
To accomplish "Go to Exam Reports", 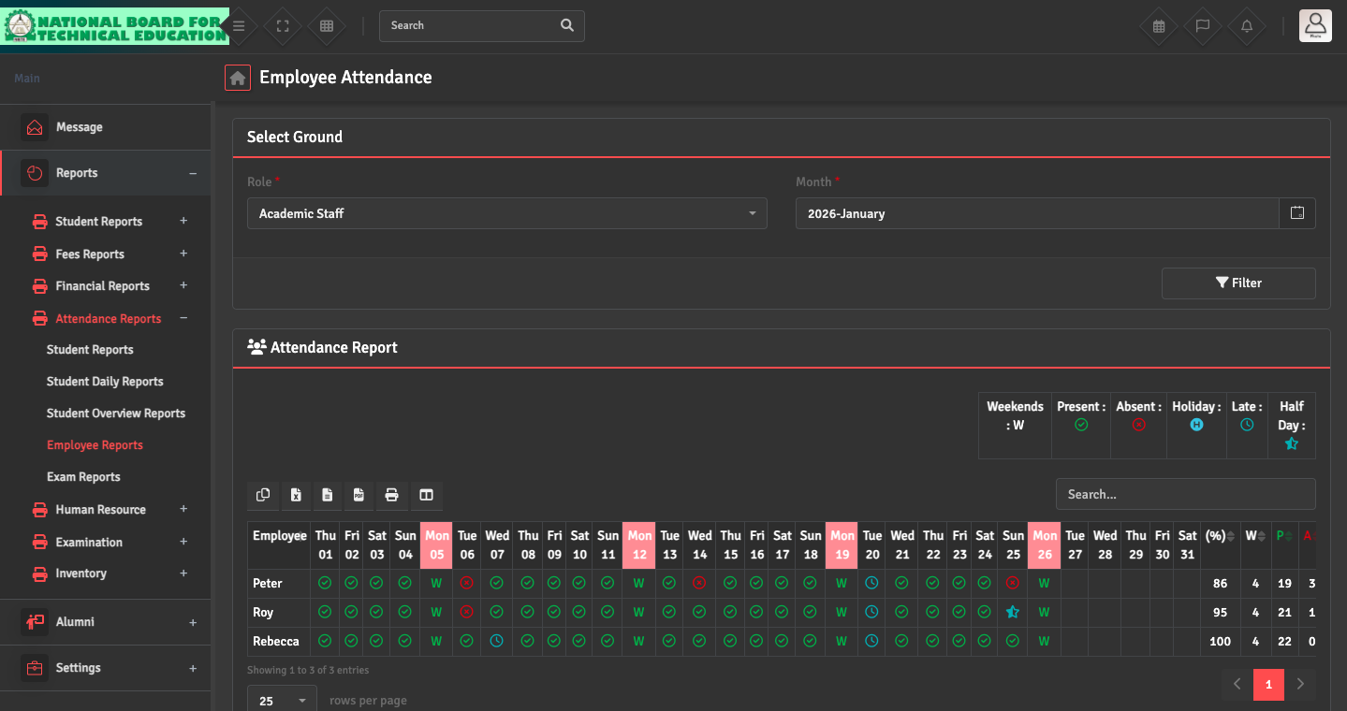I will click(x=83, y=477).
